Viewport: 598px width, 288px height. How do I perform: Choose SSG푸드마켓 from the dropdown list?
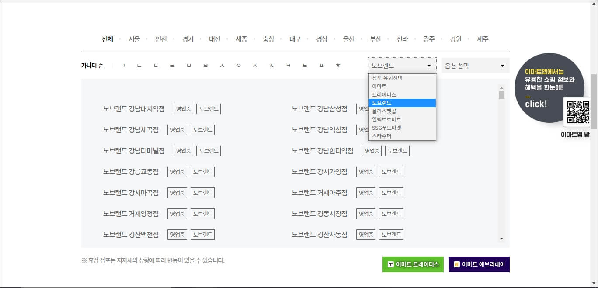click(x=402, y=128)
